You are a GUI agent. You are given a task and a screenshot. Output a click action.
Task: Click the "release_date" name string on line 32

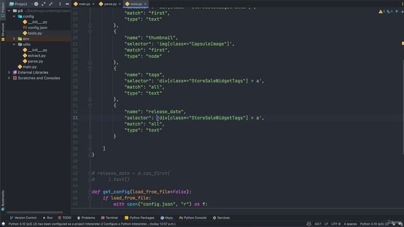[x=165, y=112]
